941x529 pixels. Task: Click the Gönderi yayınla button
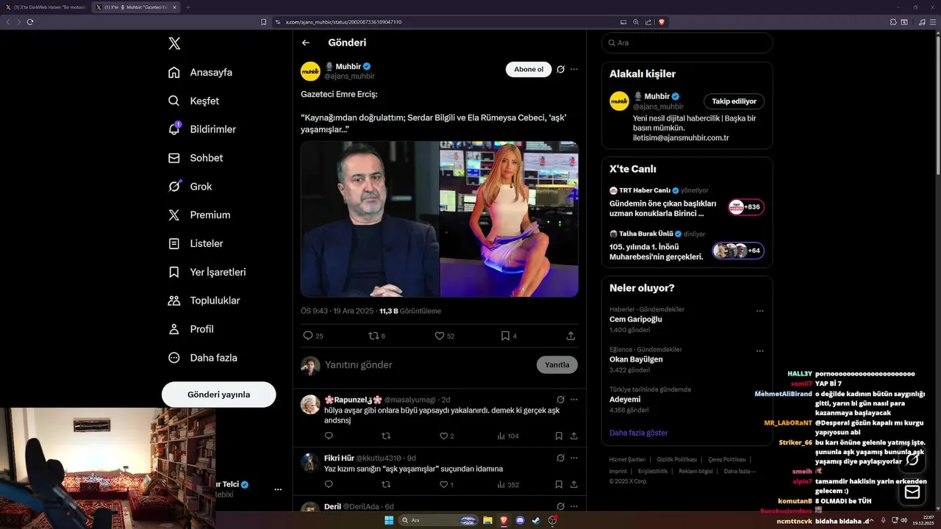pyautogui.click(x=218, y=395)
